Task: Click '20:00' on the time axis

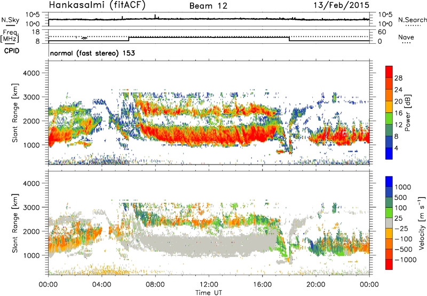Action: [x=316, y=285]
